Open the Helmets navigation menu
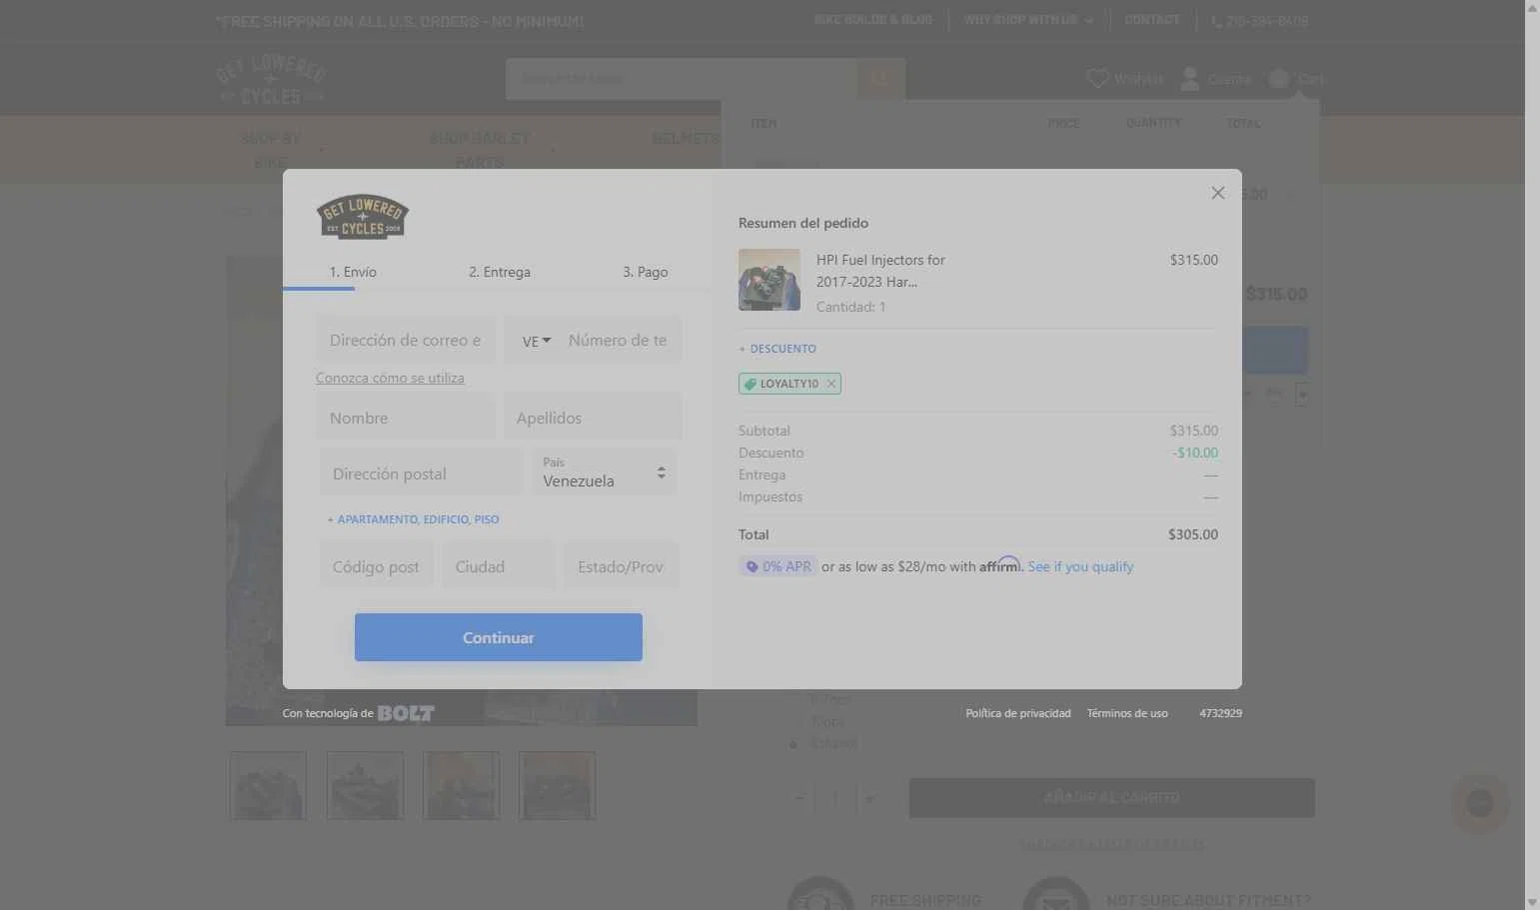This screenshot has height=910, width=1540. 686,138
